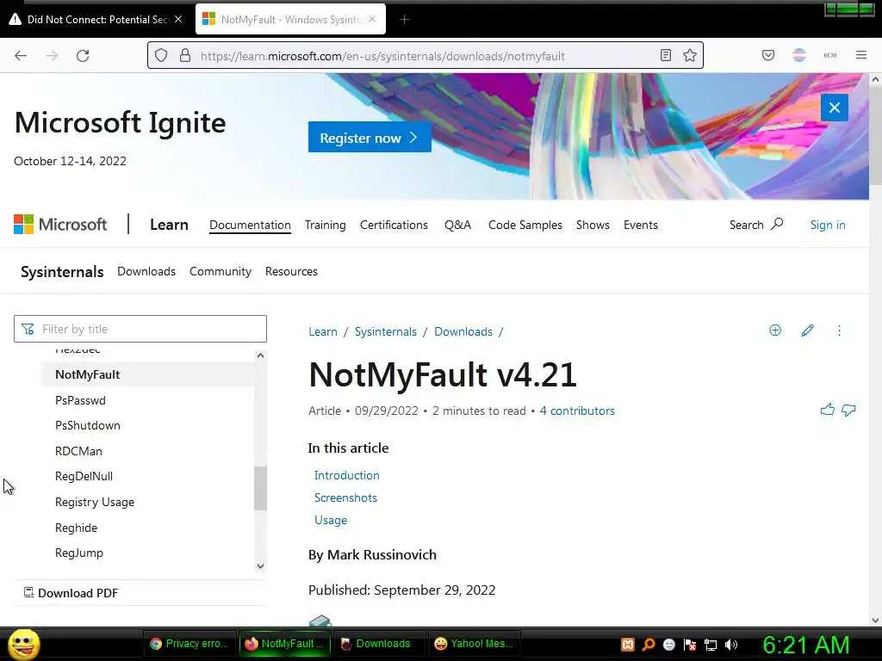Click the Sign in link
The image size is (882, 661).
[x=828, y=225]
